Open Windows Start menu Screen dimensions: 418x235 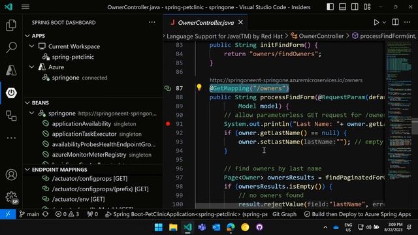point(159,227)
